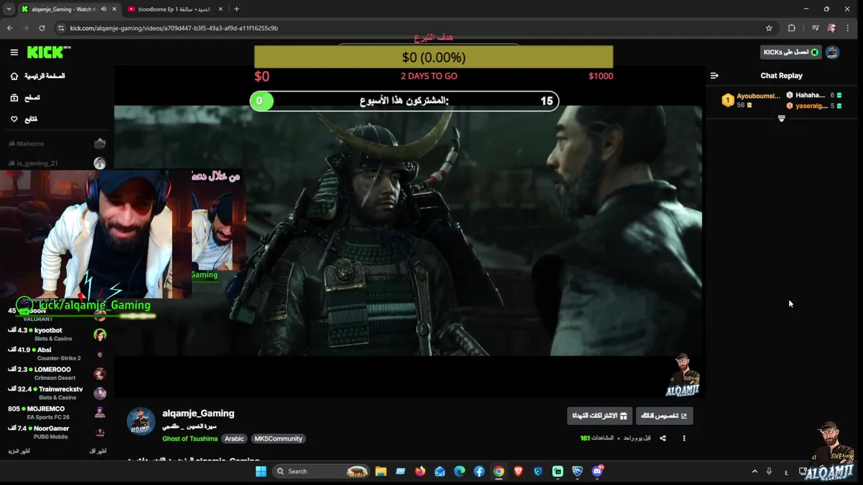Click the customize channel button

tap(664, 416)
